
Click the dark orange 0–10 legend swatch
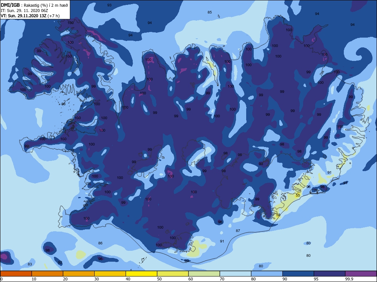pos(16,274)
